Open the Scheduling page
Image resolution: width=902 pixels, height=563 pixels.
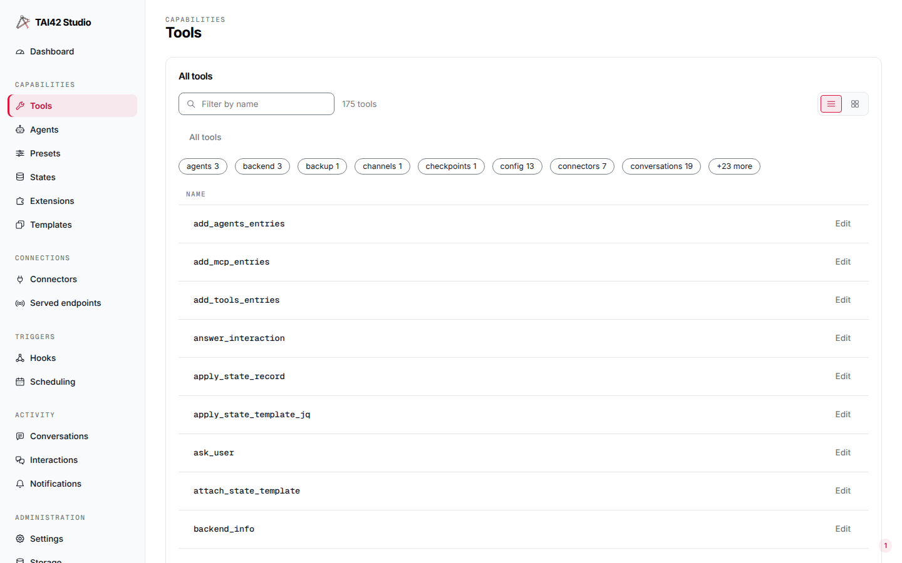[x=73, y=382]
